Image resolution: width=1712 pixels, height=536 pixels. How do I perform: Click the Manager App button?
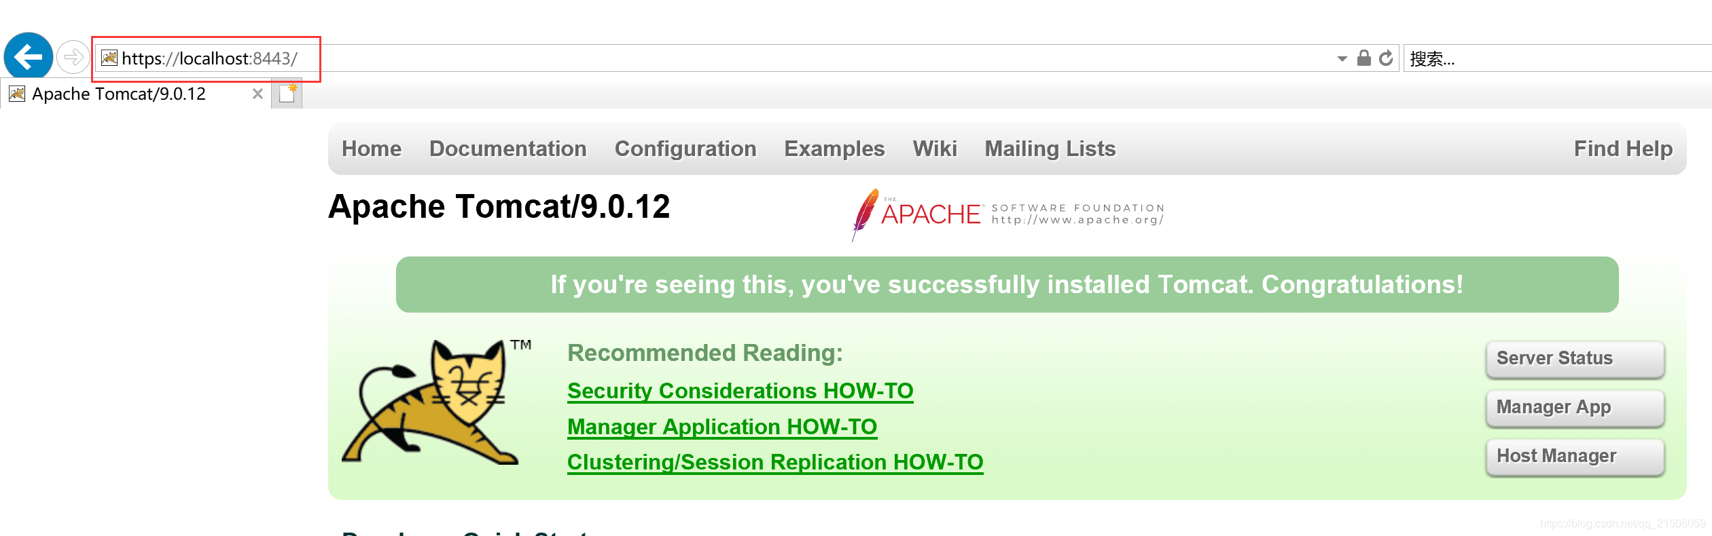[x=1575, y=408]
